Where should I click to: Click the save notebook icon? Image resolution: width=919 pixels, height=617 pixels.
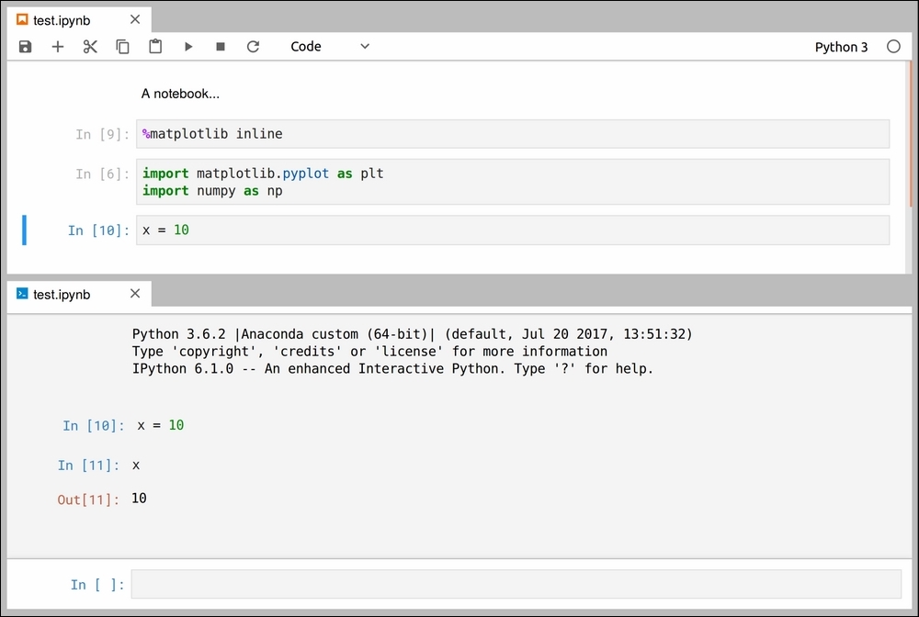click(25, 47)
